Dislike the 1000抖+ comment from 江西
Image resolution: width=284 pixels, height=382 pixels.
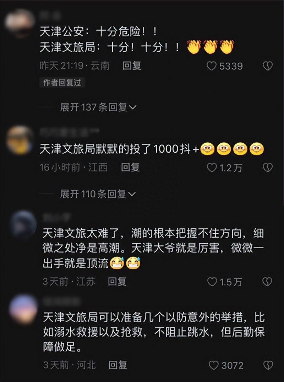click(x=268, y=168)
